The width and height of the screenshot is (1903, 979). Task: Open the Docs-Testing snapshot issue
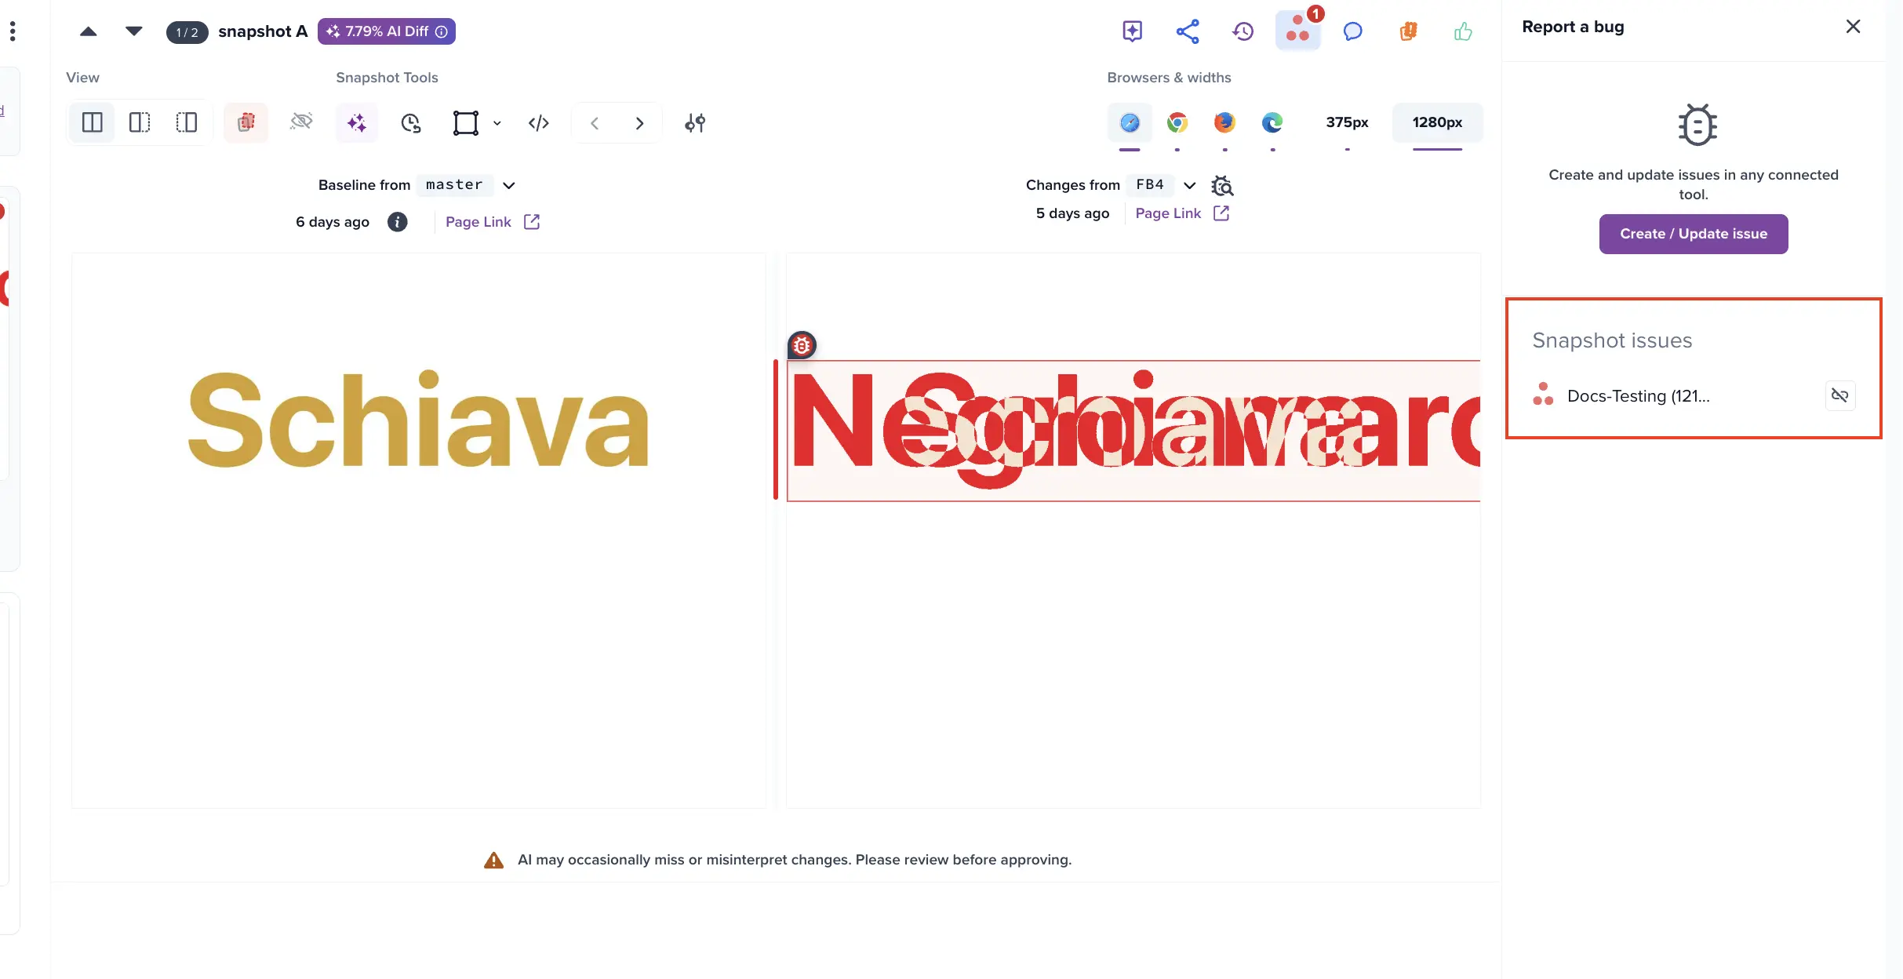pyautogui.click(x=1638, y=396)
